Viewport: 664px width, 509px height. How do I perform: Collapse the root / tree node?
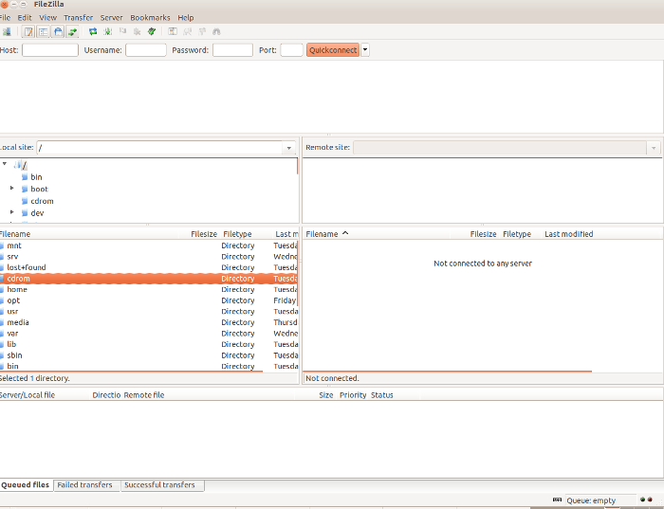[5, 164]
